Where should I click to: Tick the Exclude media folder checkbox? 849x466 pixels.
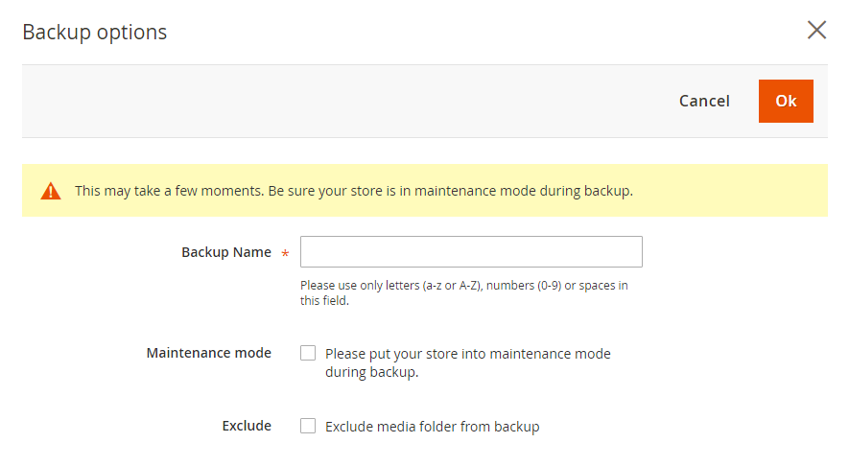[x=308, y=426]
